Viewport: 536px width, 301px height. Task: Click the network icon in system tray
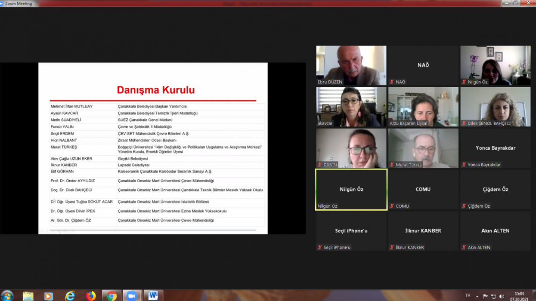pyautogui.click(x=493, y=296)
